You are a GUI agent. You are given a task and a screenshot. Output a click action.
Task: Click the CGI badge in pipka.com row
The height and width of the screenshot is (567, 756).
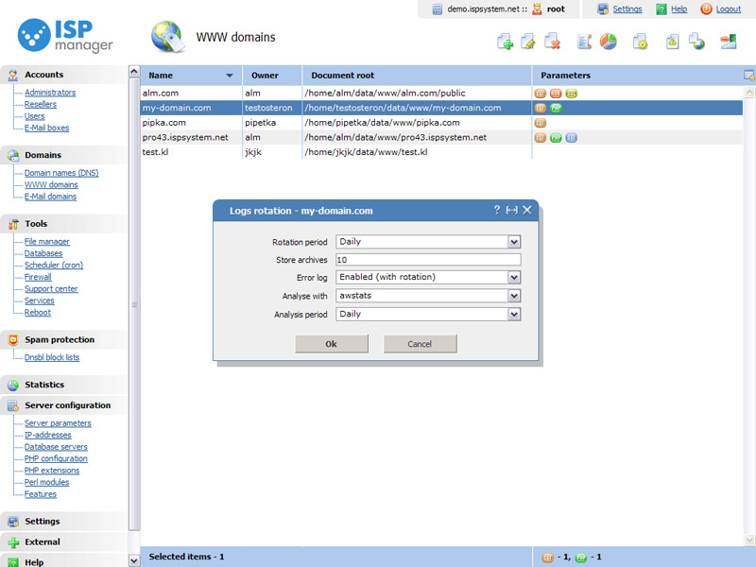pyautogui.click(x=541, y=123)
